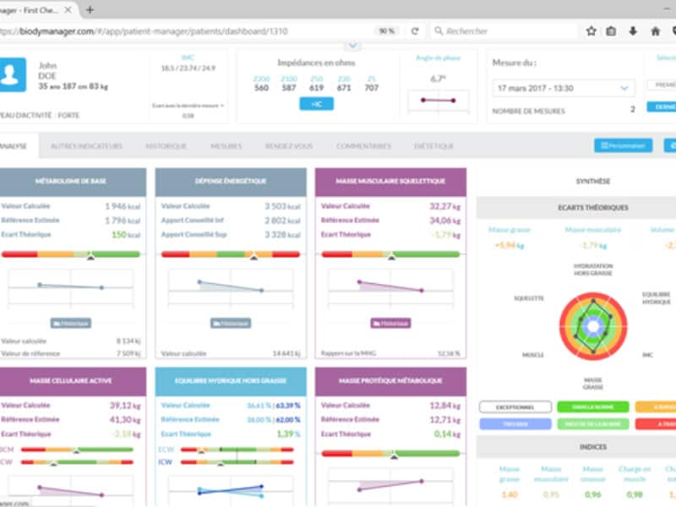Click the John Doe patient avatar icon
The width and height of the screenshot is (676, 507).
tap(14, 74)
